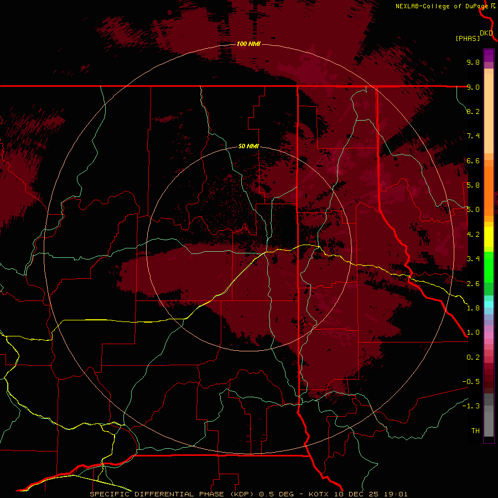498x498 pixels.
Task: Click the 5.0 value on color scale
Action: (473, 210)
